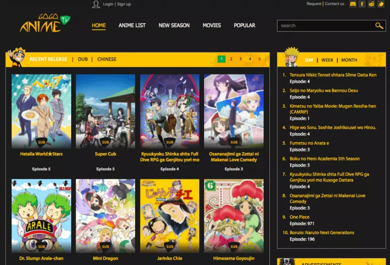The height and width of the screenshot is (265, 390).
Task: Click the Facebook icon at top right
Action: pyautogui.click(x=362, y=4)
